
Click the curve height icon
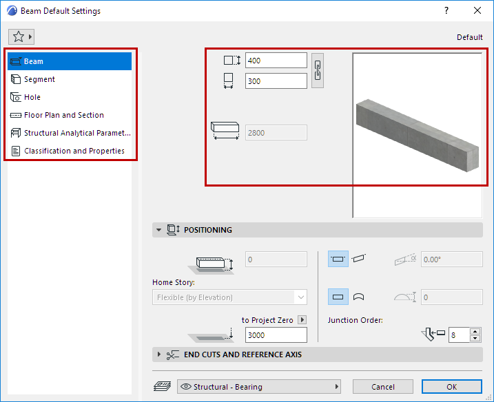[x=405, y=297]
